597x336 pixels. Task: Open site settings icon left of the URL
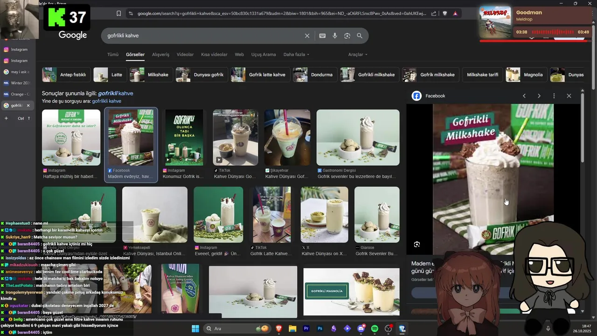[x=131, y=14]
